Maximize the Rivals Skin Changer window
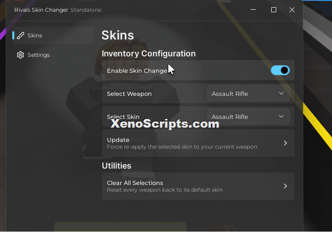This screenshot has height=247, width=332. tap(274, 10)
